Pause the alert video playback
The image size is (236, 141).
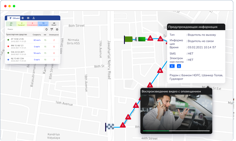click(x=176, y=113)
